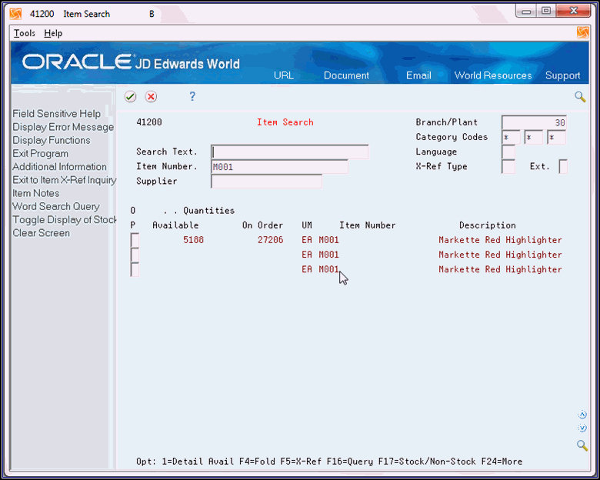This screenshot has width=600, height=480.
Task: Click the Branch/Plant field showing 30
Action: 534,122
